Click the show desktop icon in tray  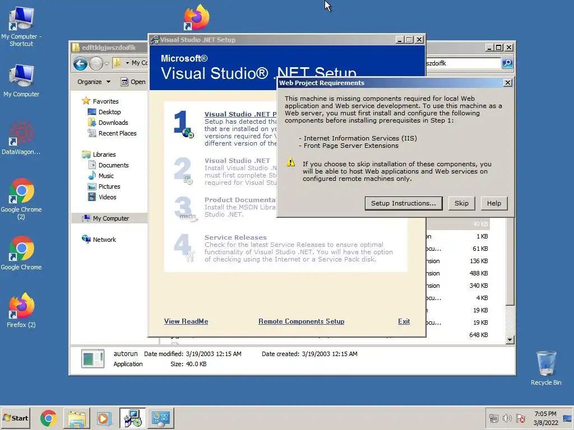[567, 418]
